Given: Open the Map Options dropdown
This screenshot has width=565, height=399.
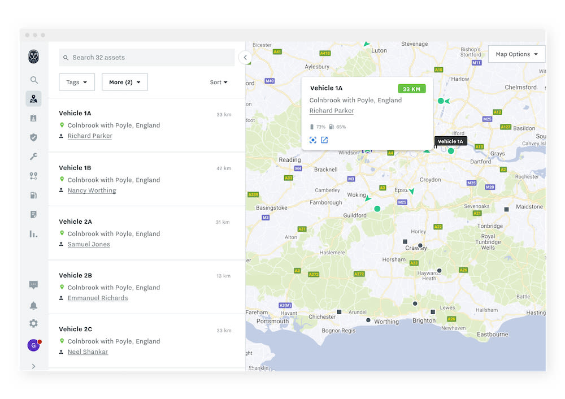Looking at the screenshot, I should pos(516,54).
